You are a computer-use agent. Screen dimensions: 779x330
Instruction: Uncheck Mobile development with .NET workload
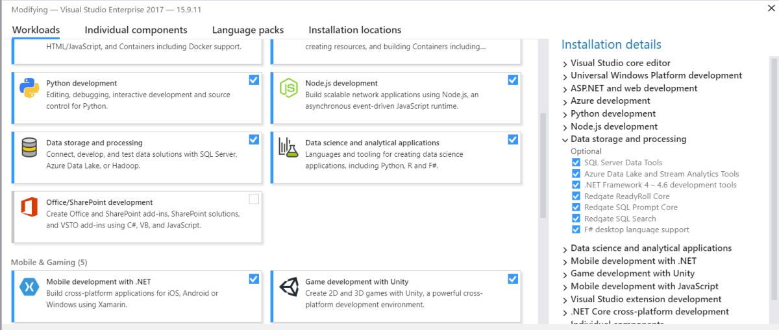pyautogui.click(x=254, y=279)
